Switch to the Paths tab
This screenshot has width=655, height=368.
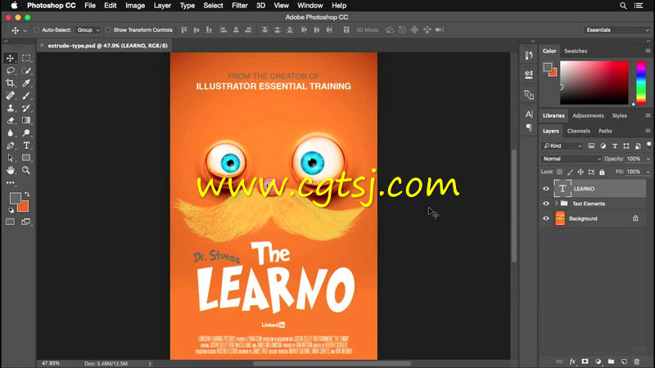(x=605, y=131)
